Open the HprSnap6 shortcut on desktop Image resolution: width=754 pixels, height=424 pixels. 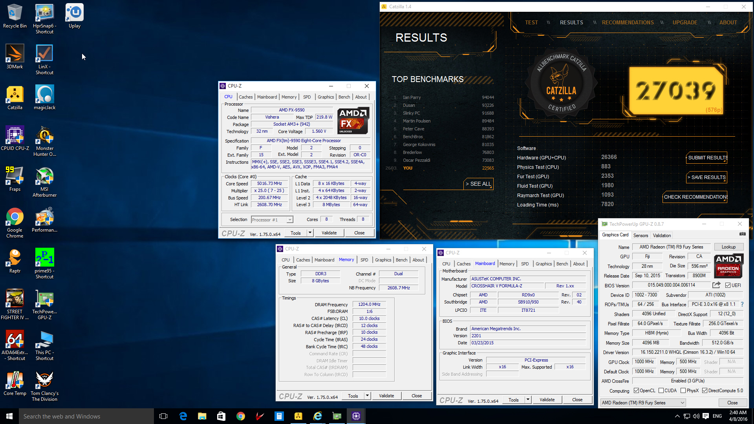[x=44, y=19]
